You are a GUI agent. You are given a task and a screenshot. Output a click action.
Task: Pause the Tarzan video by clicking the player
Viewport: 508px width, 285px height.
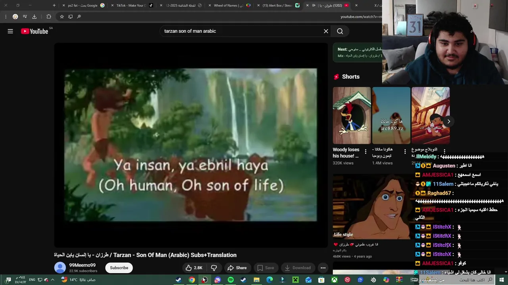191,145
